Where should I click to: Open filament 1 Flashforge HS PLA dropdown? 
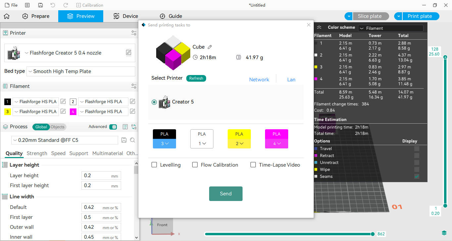pyautogui.click(x=36, y=102)
